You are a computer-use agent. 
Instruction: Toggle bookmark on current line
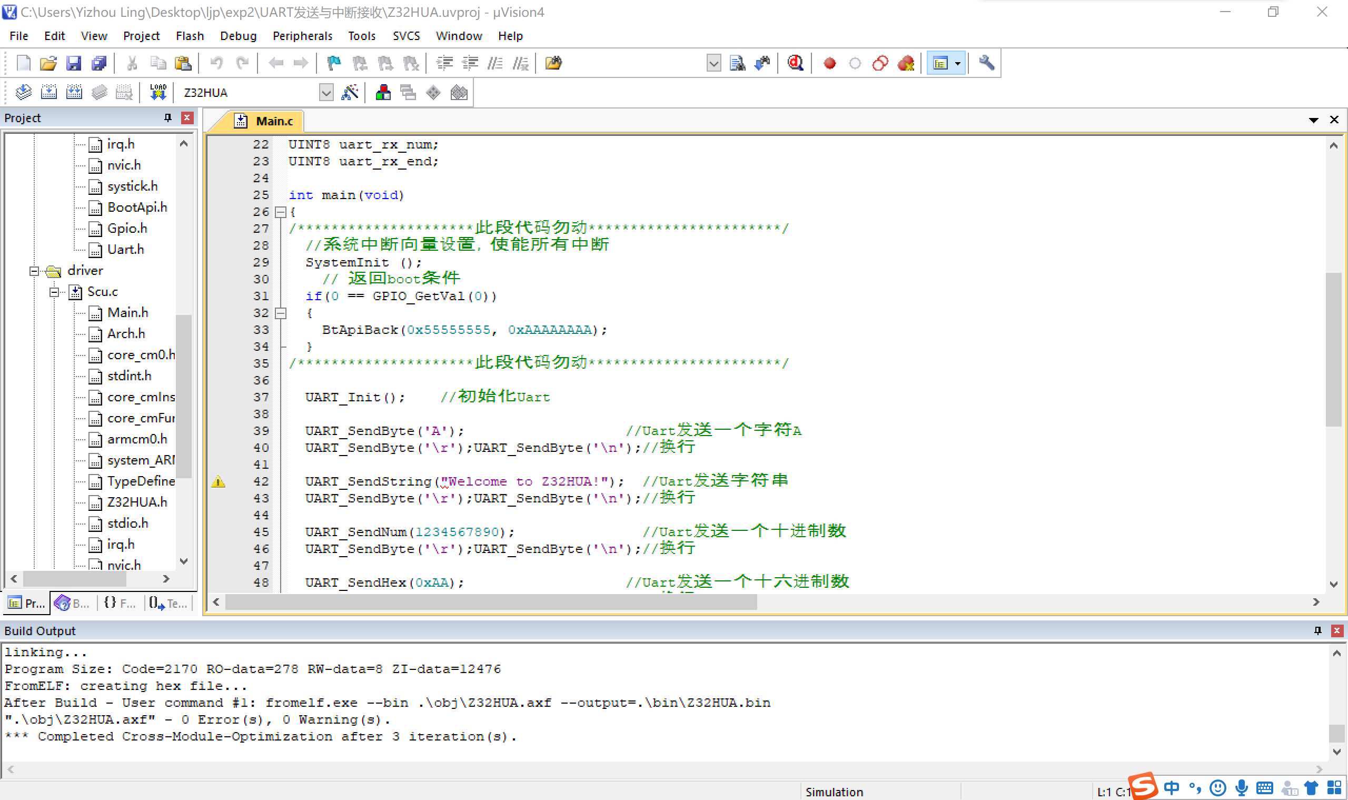click(334, 63)
